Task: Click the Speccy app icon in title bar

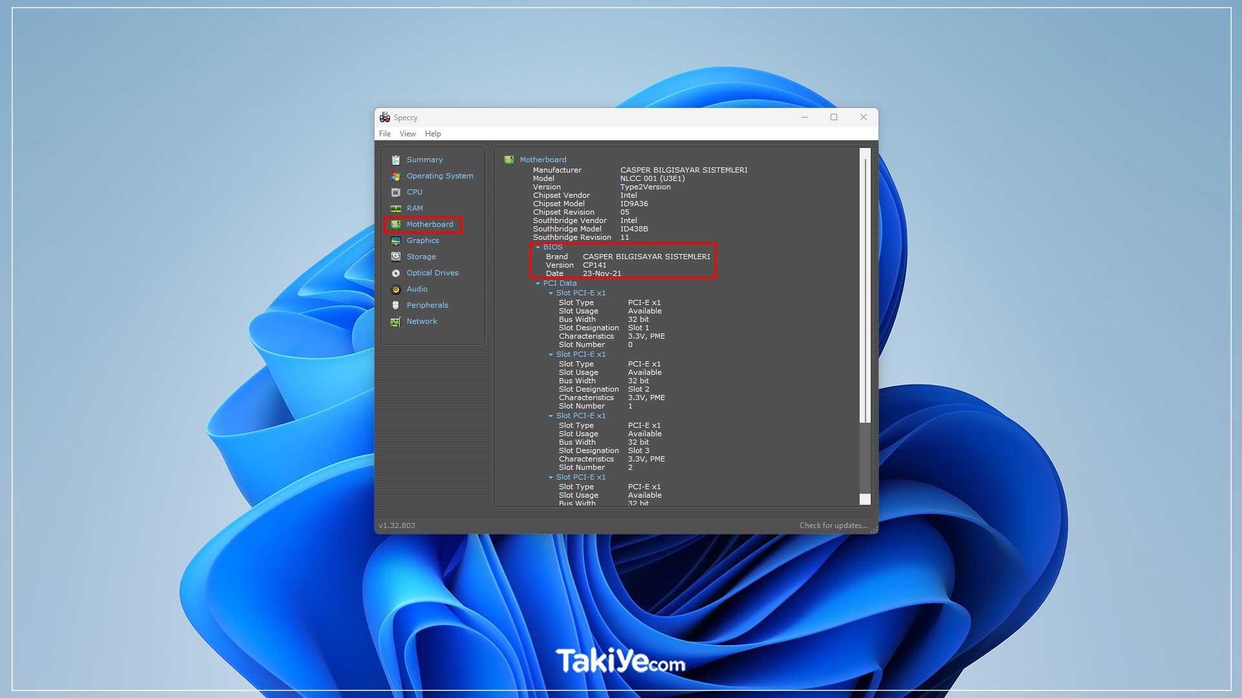Action: 385,117
